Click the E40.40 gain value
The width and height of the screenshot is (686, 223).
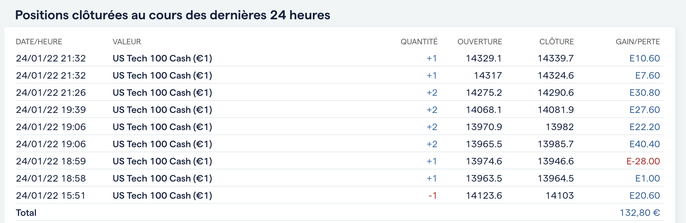[644, 144]
